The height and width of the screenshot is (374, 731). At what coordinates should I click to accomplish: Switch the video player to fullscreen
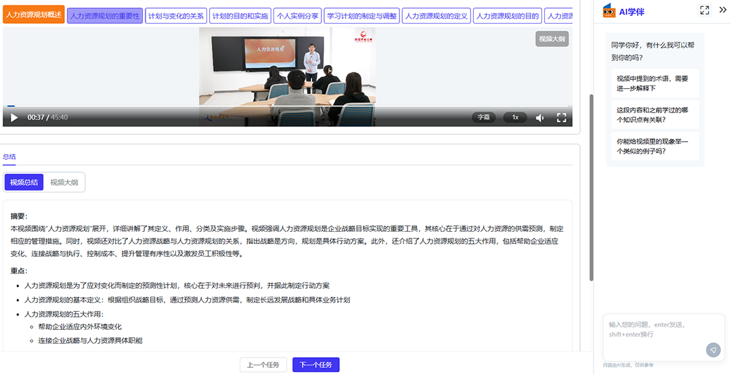pos(561,118)
